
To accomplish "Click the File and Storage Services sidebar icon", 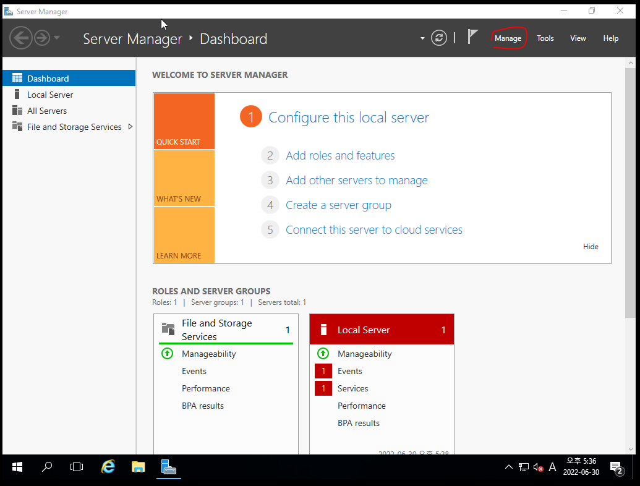I will [x=17, y=127].
